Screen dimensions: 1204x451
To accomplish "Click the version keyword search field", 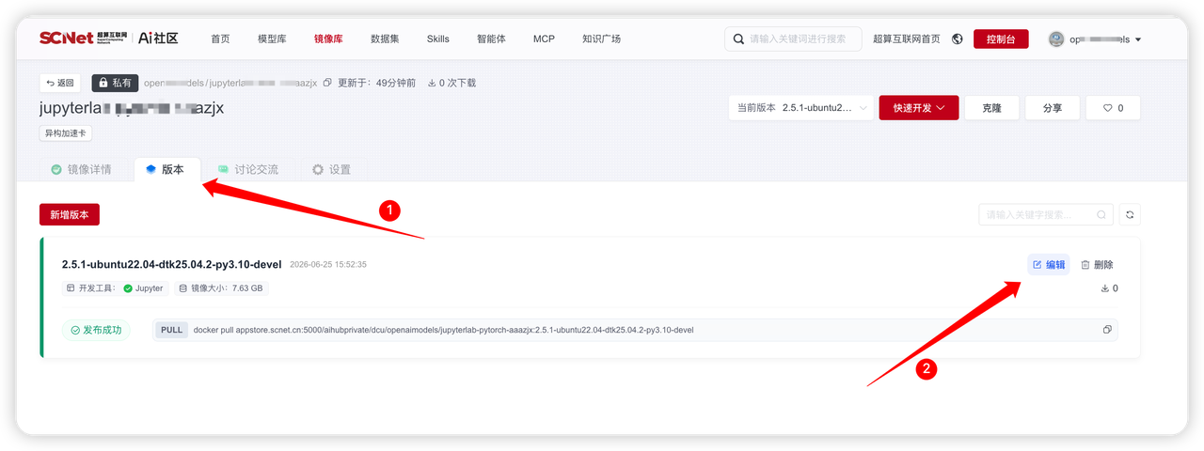I will coord(1045,215).
